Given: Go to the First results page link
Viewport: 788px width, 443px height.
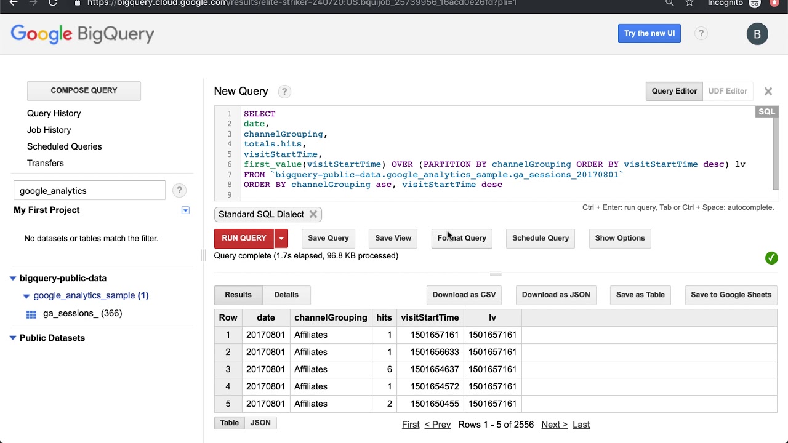Looking at the screenshot, I should [x=411, y=425].
